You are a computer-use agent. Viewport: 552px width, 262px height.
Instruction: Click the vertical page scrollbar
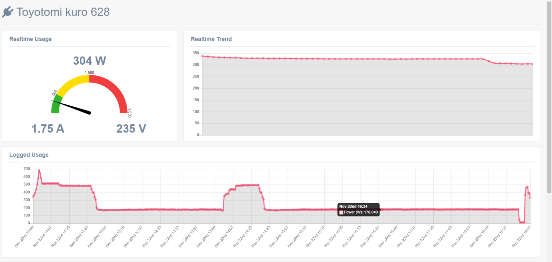point(549,97)
